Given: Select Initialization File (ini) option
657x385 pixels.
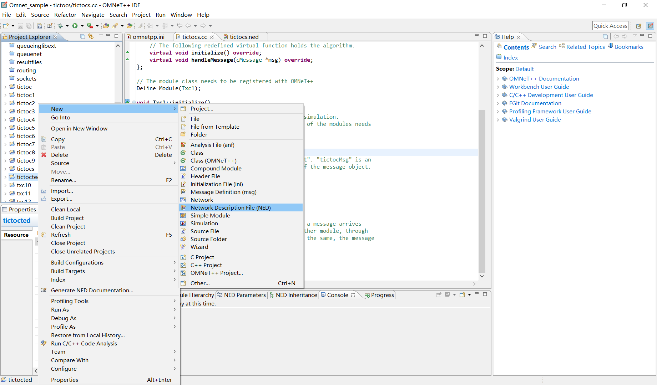Looking at the screenshot, I should pos(241,184).
